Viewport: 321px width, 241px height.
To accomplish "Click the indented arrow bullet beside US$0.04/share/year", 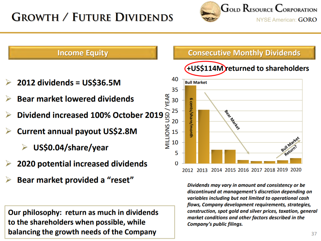I will point(25,148).
